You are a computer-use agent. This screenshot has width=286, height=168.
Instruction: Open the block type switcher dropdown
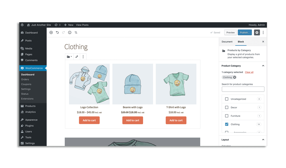[x=69, y=57]
